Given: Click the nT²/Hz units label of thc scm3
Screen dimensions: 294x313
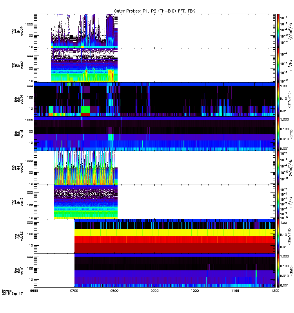Looking at the screenshot, I should pos(290,202).
